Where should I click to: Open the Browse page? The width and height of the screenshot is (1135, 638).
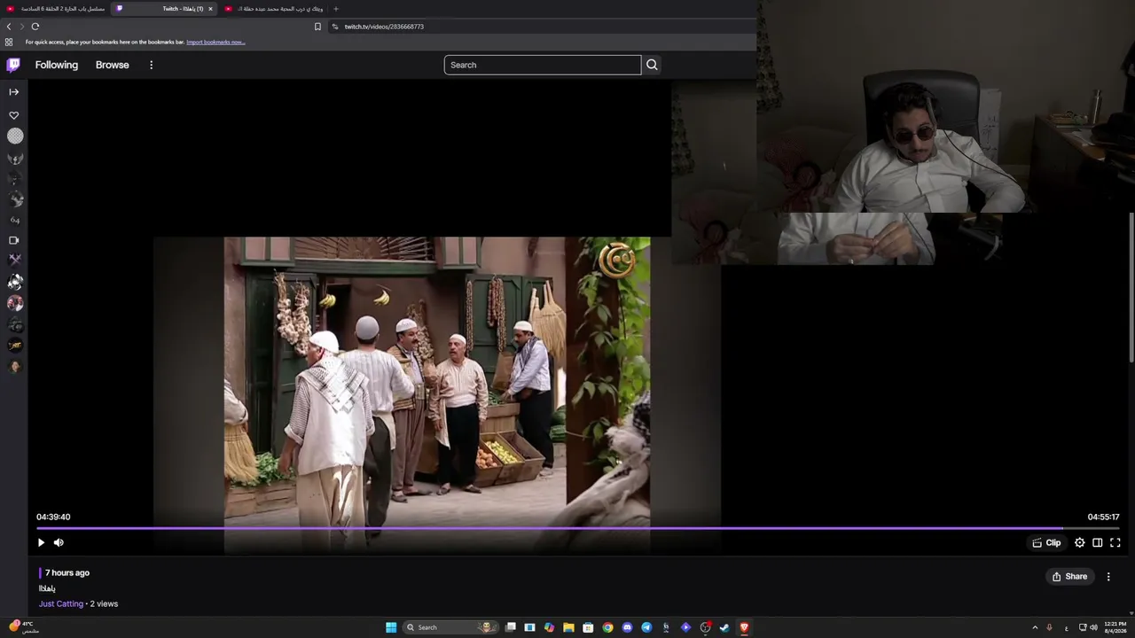pos(112,65)
